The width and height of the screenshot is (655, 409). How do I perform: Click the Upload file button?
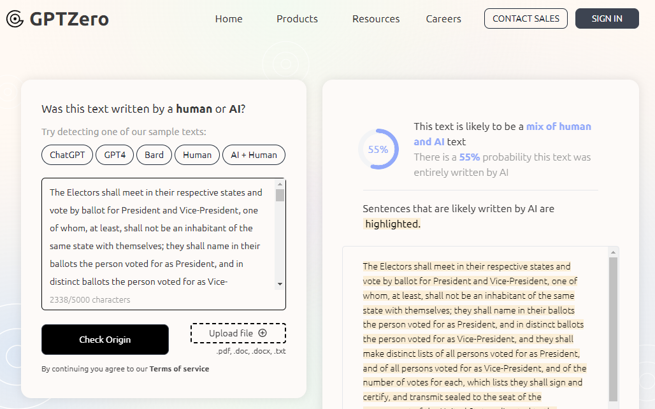(238, 333)
